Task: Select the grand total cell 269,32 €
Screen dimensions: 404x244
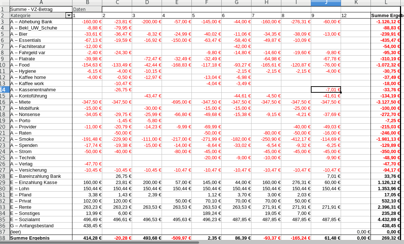Action: 386,238
